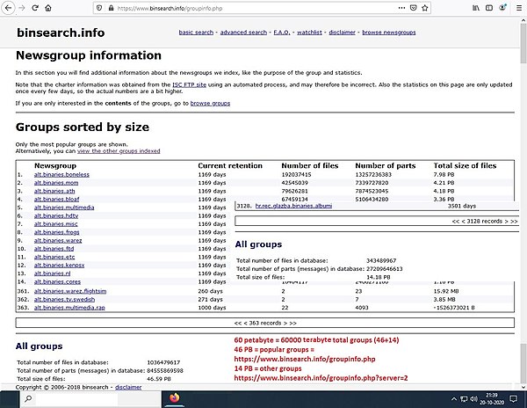Select the 46.59 PB total size value
The height and width of the screenshot is (408, 527).
(159, 379)
